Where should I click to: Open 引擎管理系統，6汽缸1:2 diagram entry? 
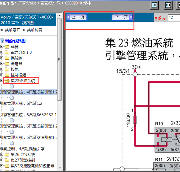[x=21, y=103]
